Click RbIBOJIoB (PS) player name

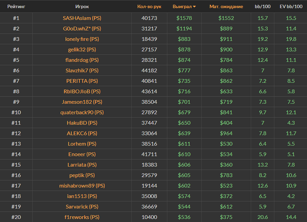click(x=82, y=91)
